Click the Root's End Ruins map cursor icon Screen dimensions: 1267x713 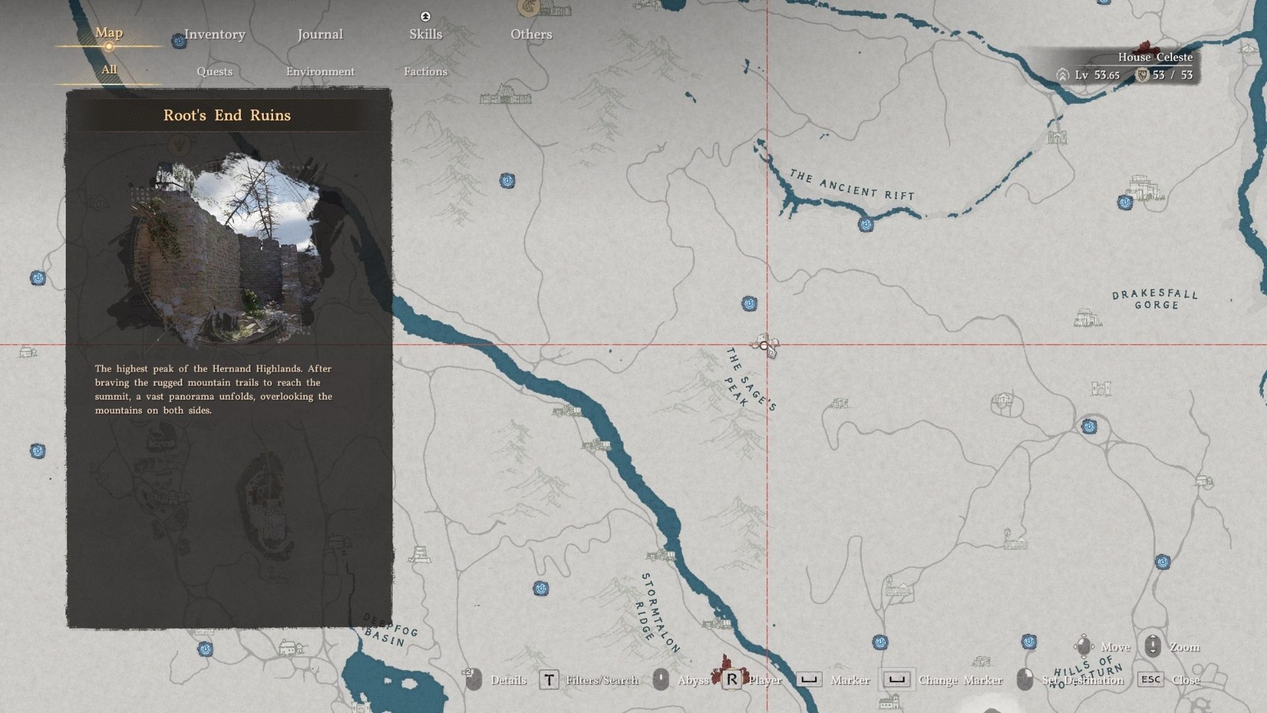[765, 345]
